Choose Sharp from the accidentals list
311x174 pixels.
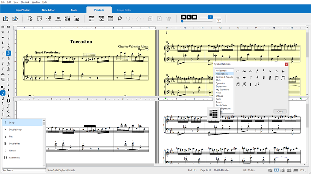pyautogui.click(x=22, y=122)
